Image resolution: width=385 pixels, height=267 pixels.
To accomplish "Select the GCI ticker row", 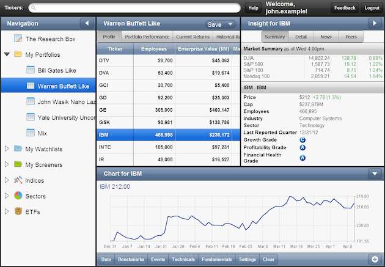I will click(x=169, y=86).
